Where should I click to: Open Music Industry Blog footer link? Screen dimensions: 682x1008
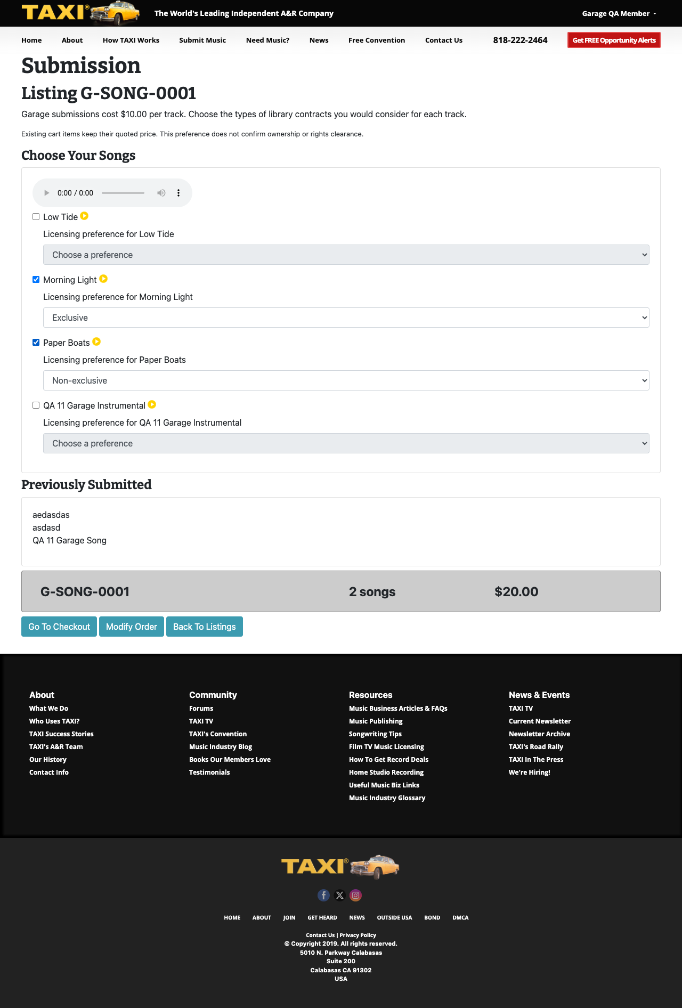pyautogui.click(x=221, y=746)
